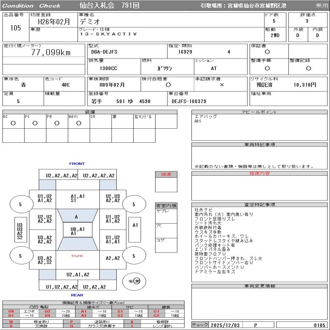Screen dimensions: 330x330
Task: Click the 承認請求書 × mark
Action: [222, 85]
